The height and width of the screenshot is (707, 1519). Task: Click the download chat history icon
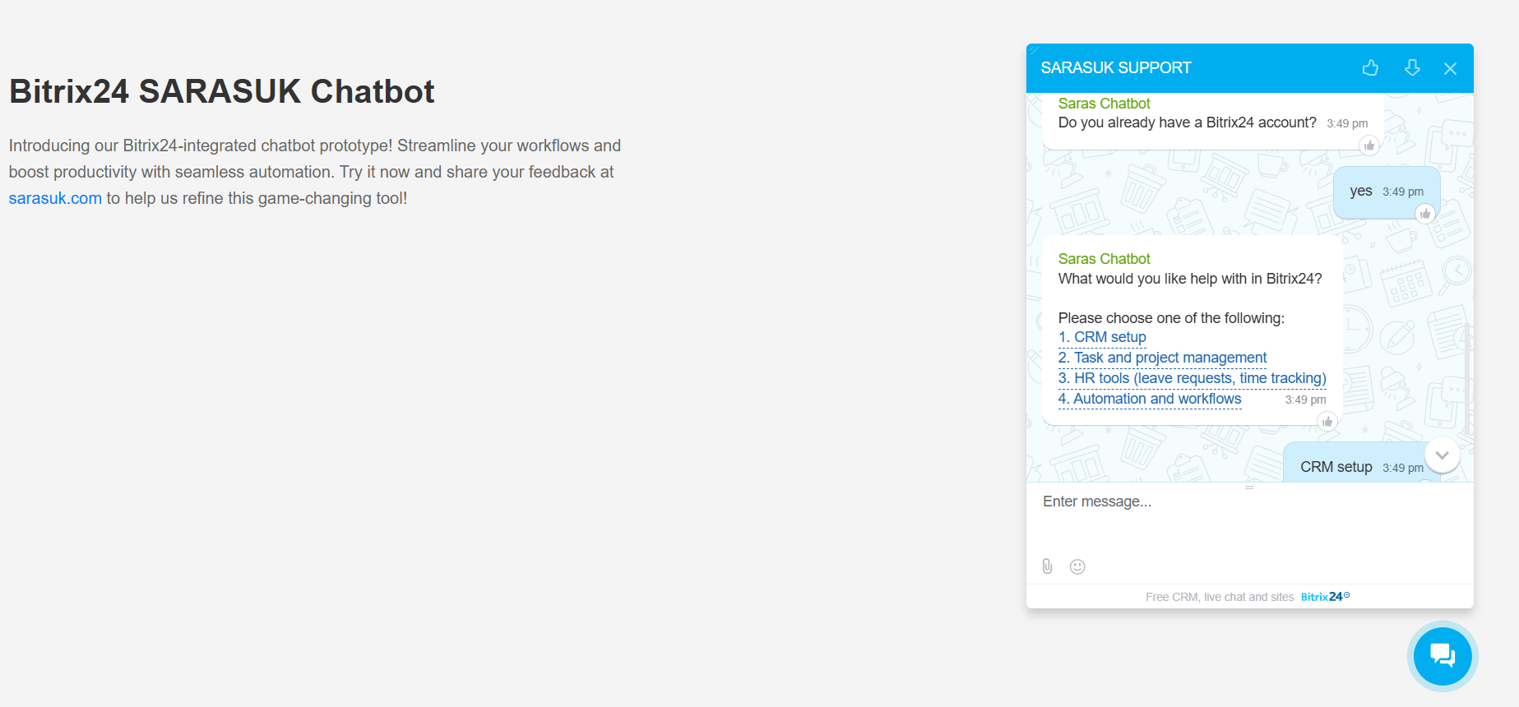click(x=1412, y=68)
